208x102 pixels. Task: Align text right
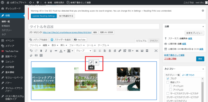115,51
